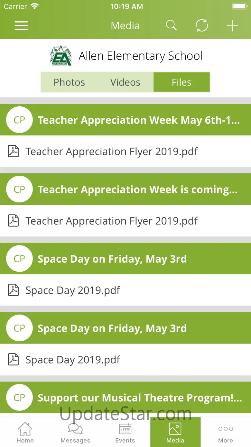Open the first Space Day 2019.pdf file
The image size is (251, 447).
point(126,290)
